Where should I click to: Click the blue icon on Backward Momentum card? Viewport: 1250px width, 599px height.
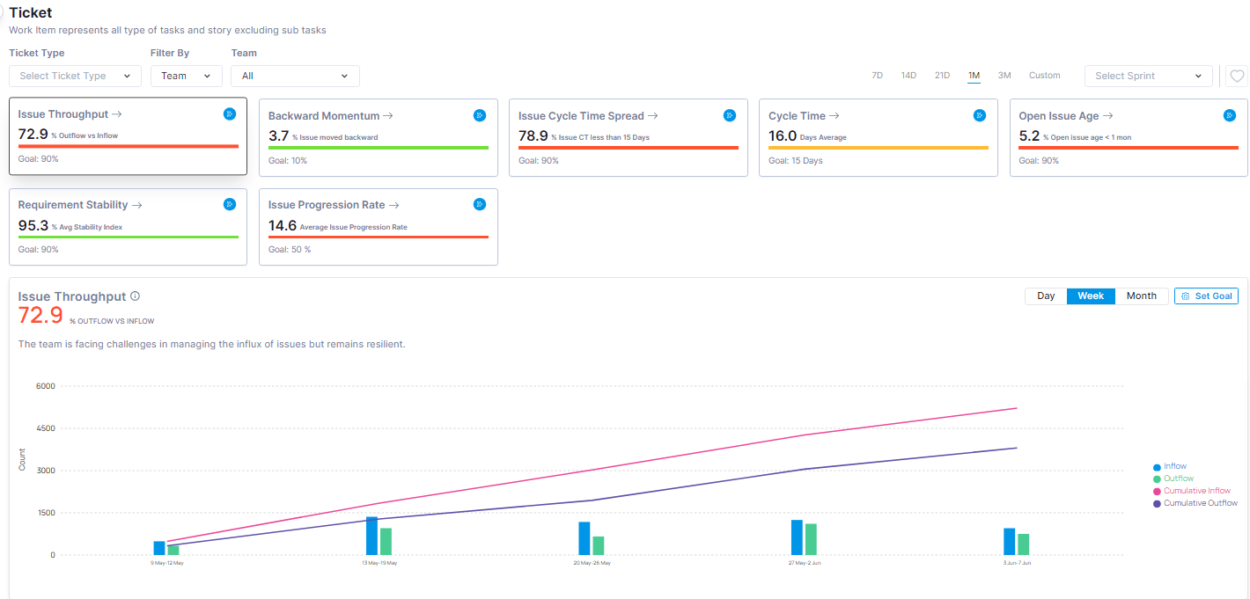480,115
